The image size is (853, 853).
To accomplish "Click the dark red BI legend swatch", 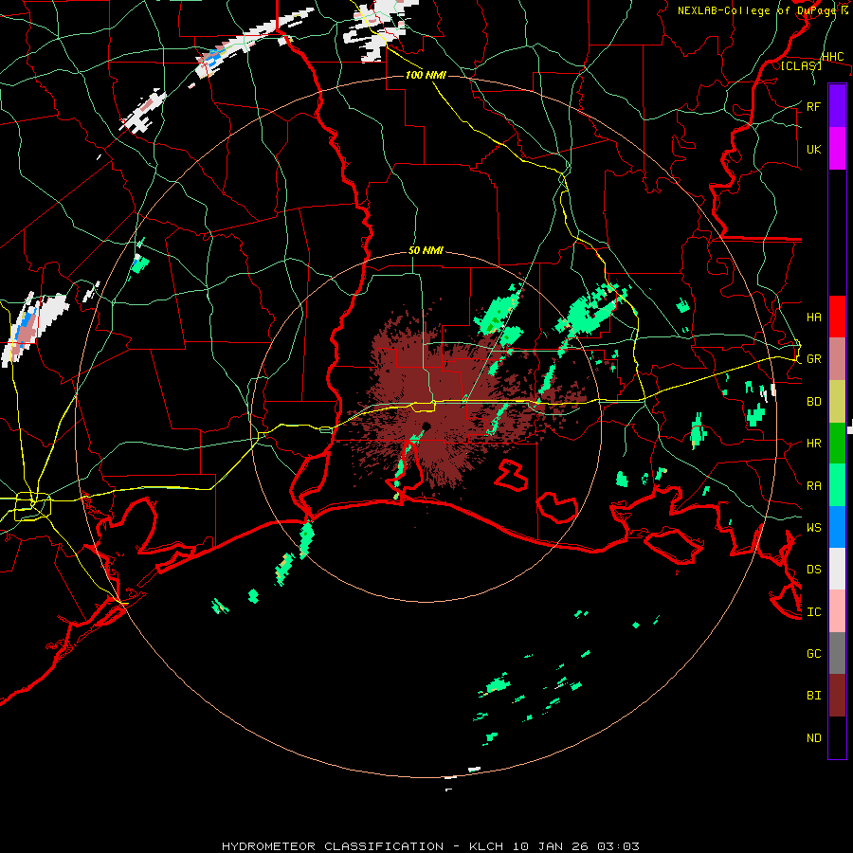I will [x=837, y=696].
